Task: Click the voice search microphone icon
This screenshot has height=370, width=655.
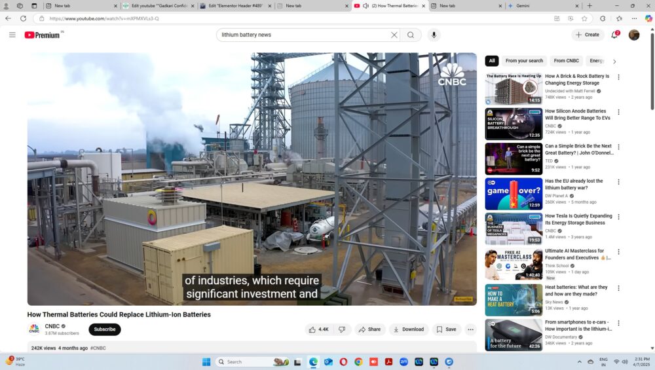Action: pos(433,35)
